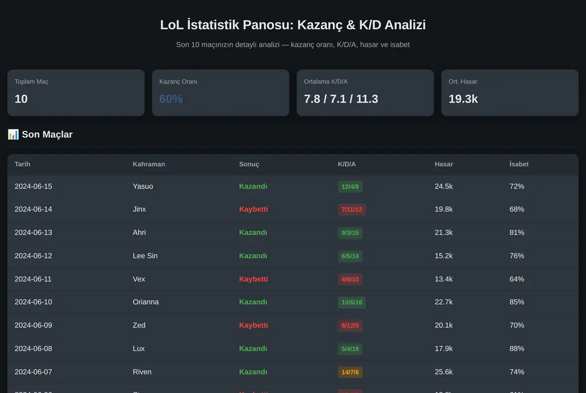Image resolution: width=586 pixels, height=393 pixels.
Task: Click the 81% accuracy value
Action: (517, 233)
